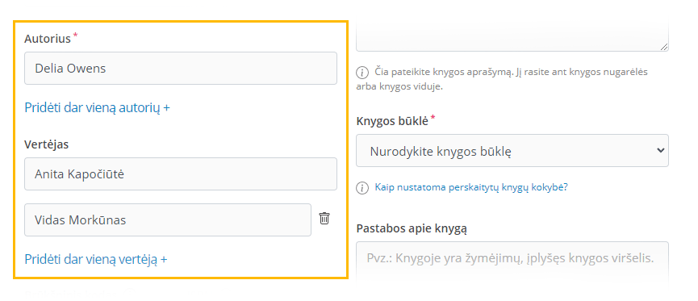The image size is (698, 301).
Task: Open Kaip nustatoma perskaitytų knygų kokybė link
Action: click(x=471, y=187)
